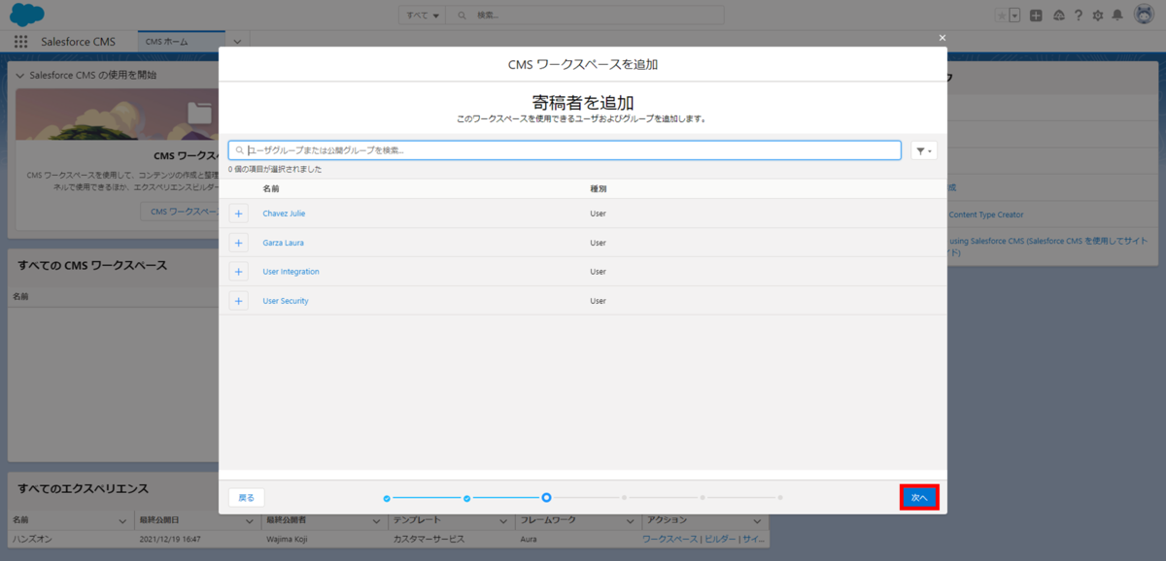Select the CMS ホーム tab
The height and width of the screenshot is (561, 1166).
181,42
